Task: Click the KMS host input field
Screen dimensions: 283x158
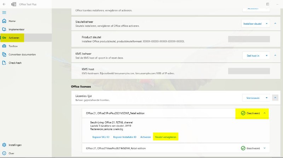Action: [x=249, y=71]
